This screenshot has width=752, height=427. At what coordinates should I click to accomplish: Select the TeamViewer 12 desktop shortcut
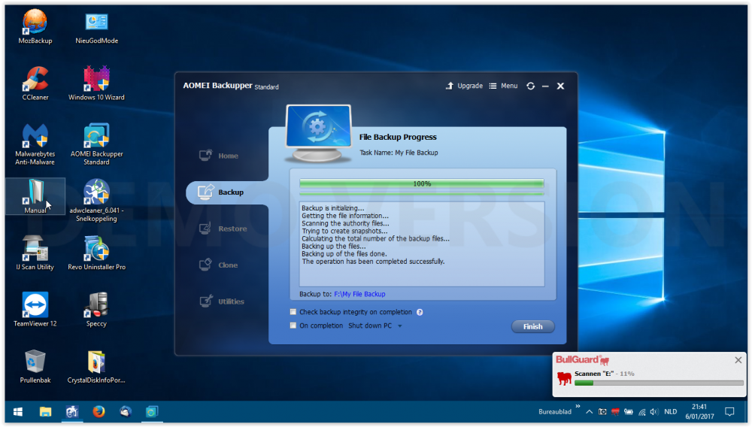click(x=35, y=308)
